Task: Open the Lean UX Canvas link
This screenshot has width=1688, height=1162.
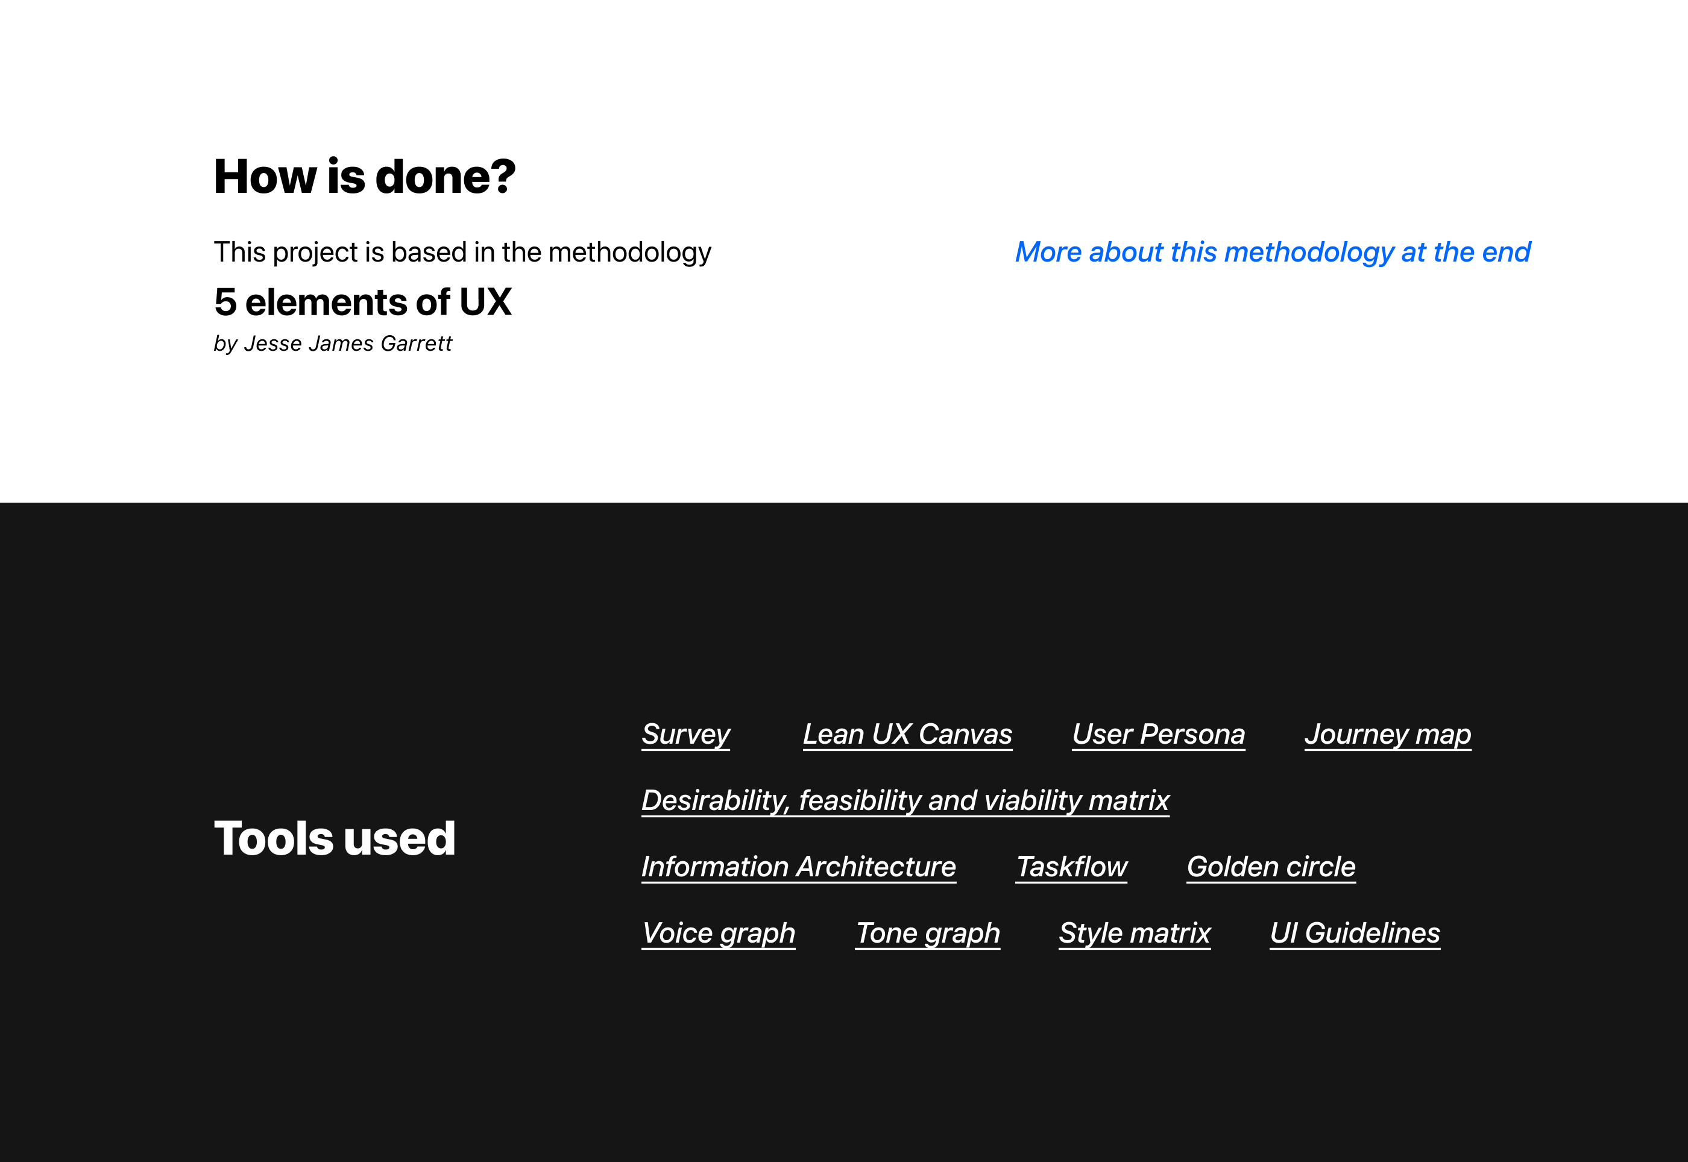Action: (x=907, y=734)
